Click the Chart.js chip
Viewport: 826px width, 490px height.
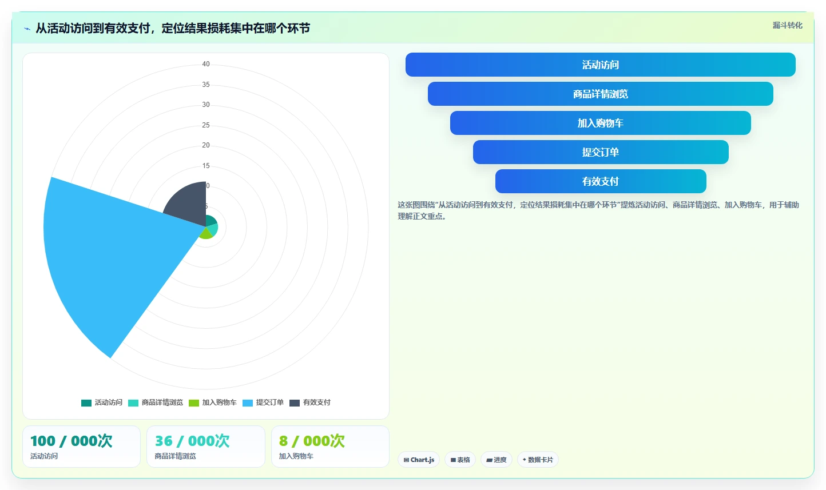pyautogui.click(x=419, y=460)
